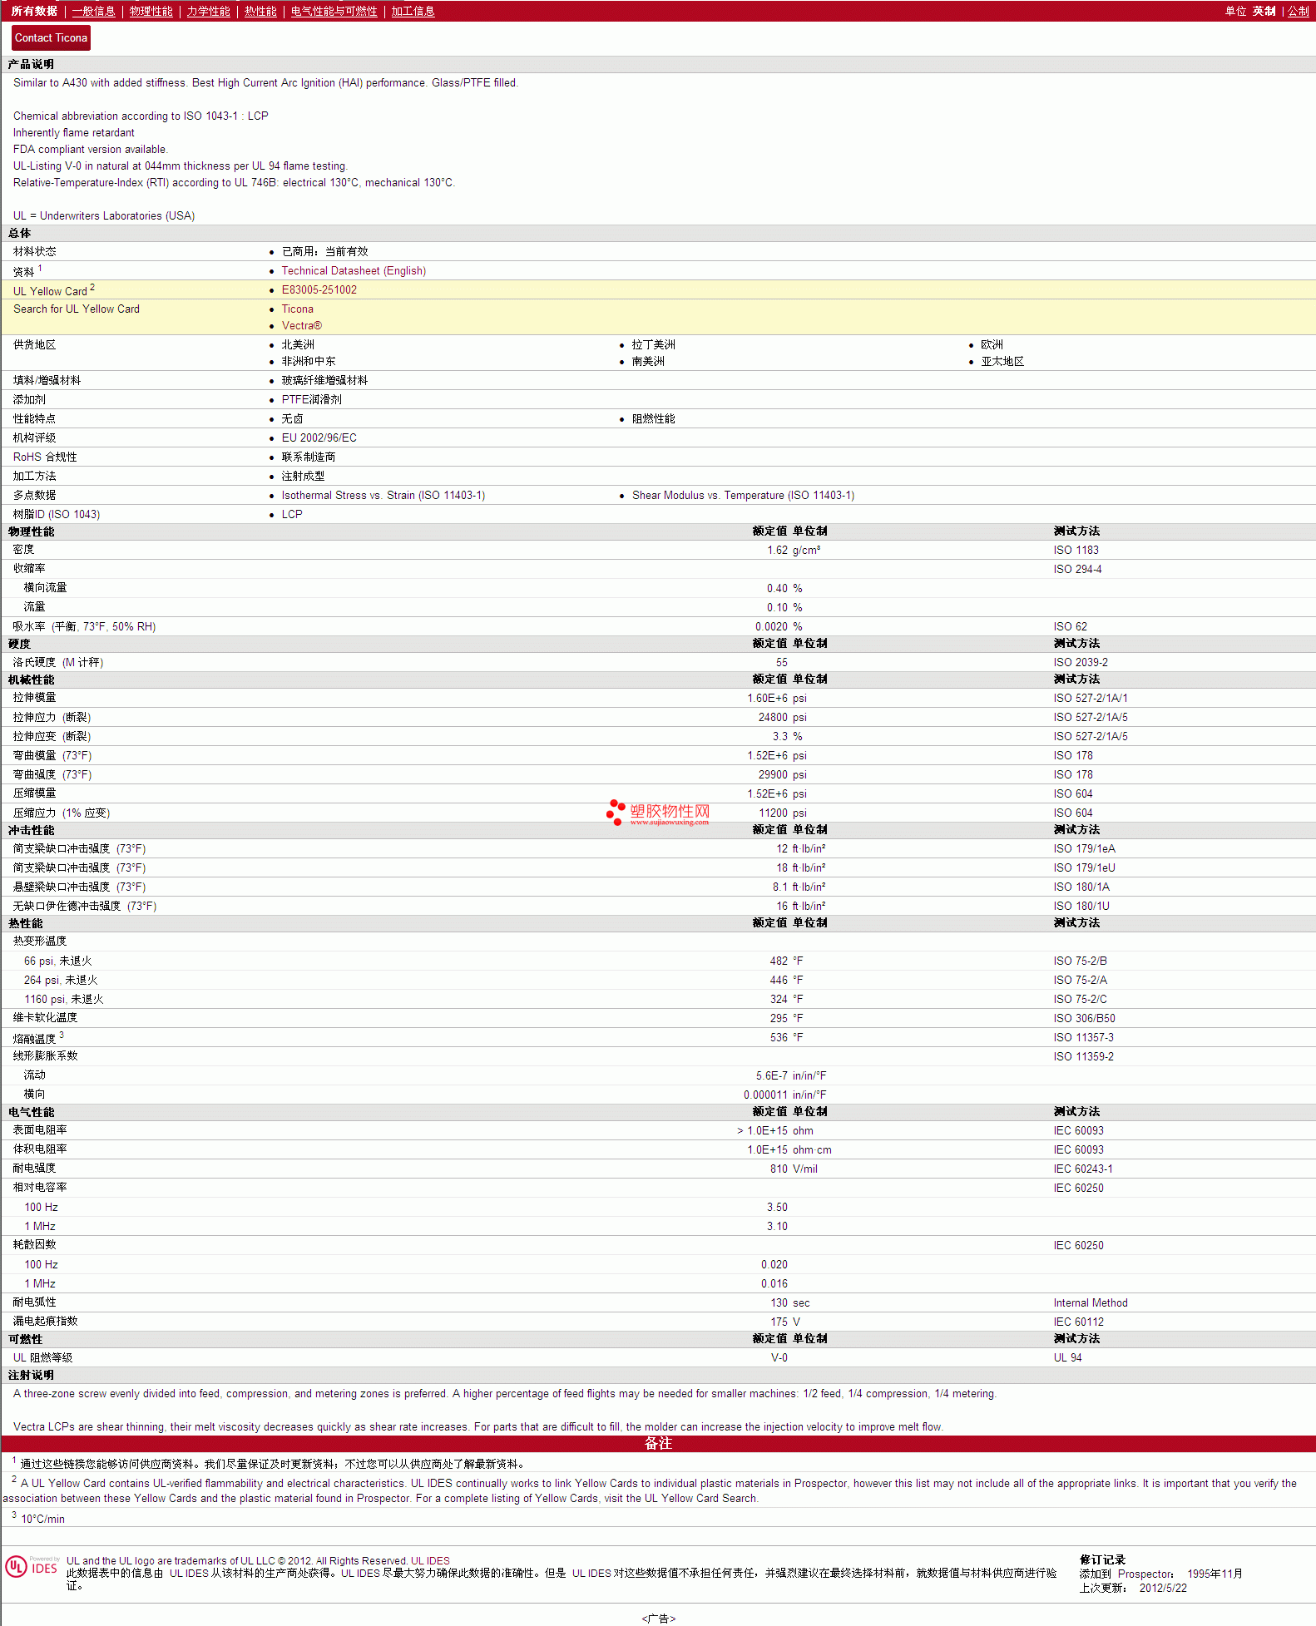The width and height of the screenshot is (1316, 1626).
Task: Click the Contact Ticona button
Action: [x=51, y=37]
